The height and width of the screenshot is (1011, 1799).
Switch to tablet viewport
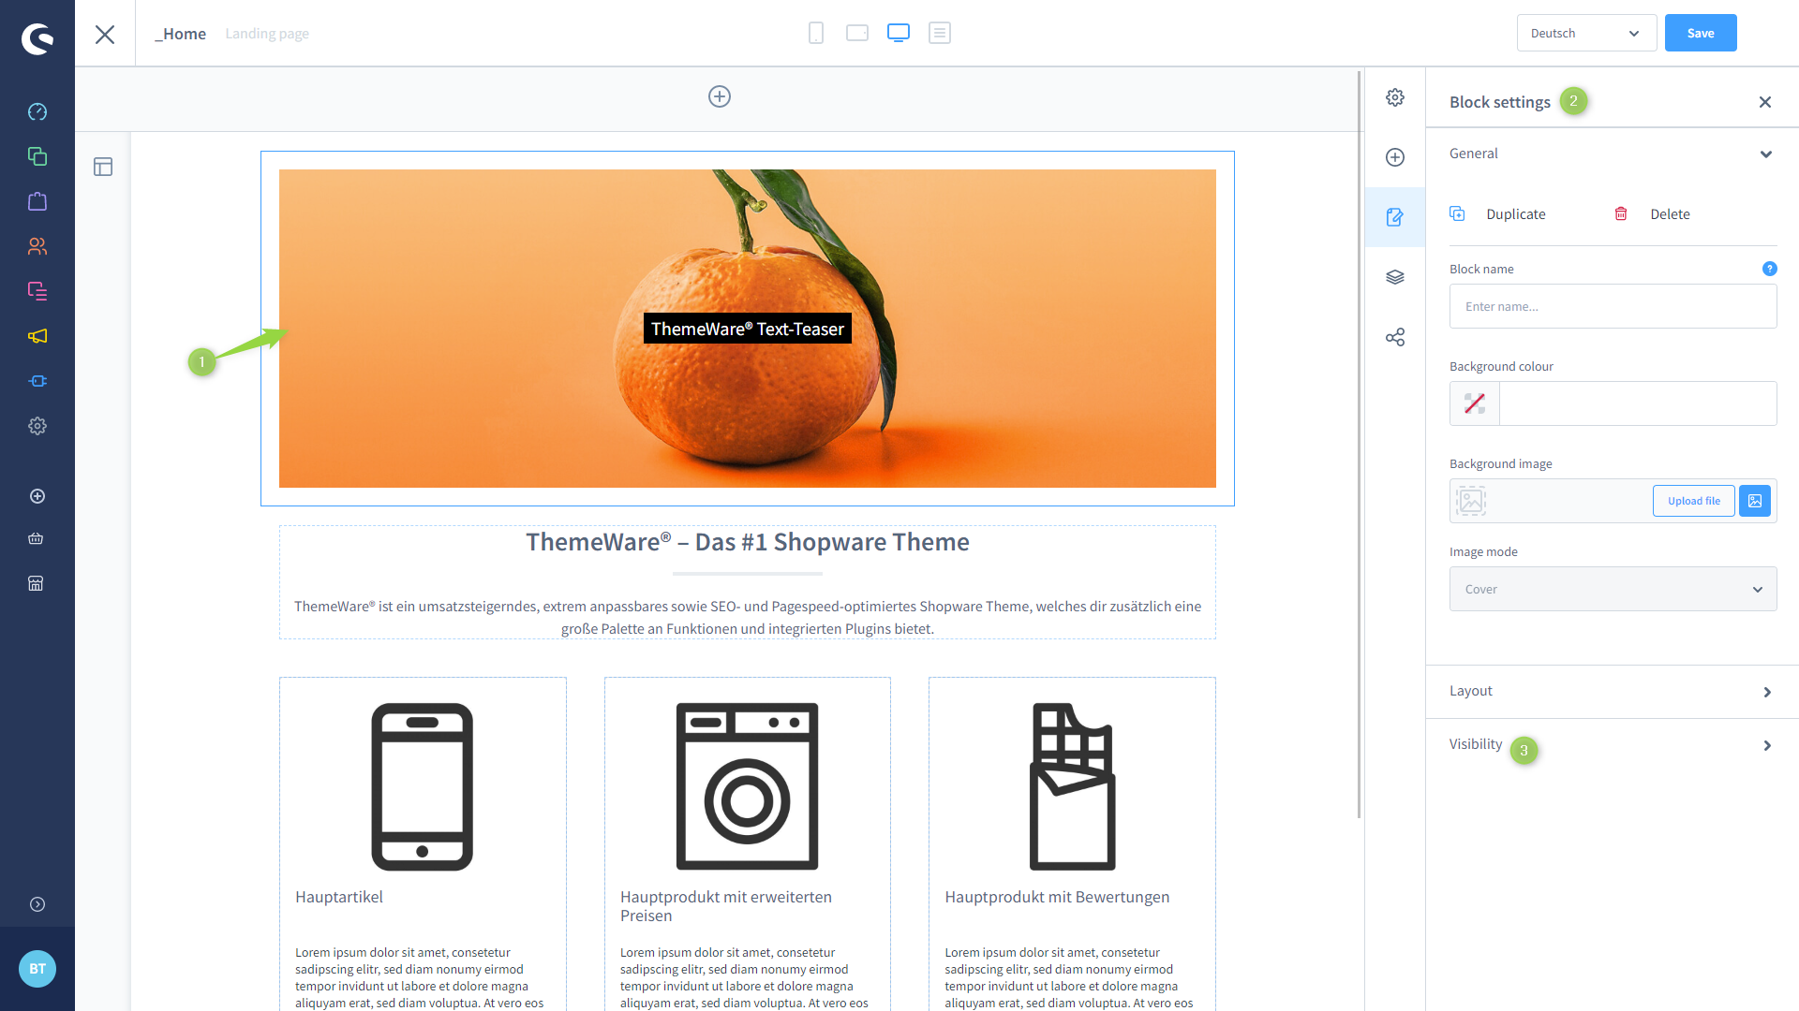[x=857, y=33]
